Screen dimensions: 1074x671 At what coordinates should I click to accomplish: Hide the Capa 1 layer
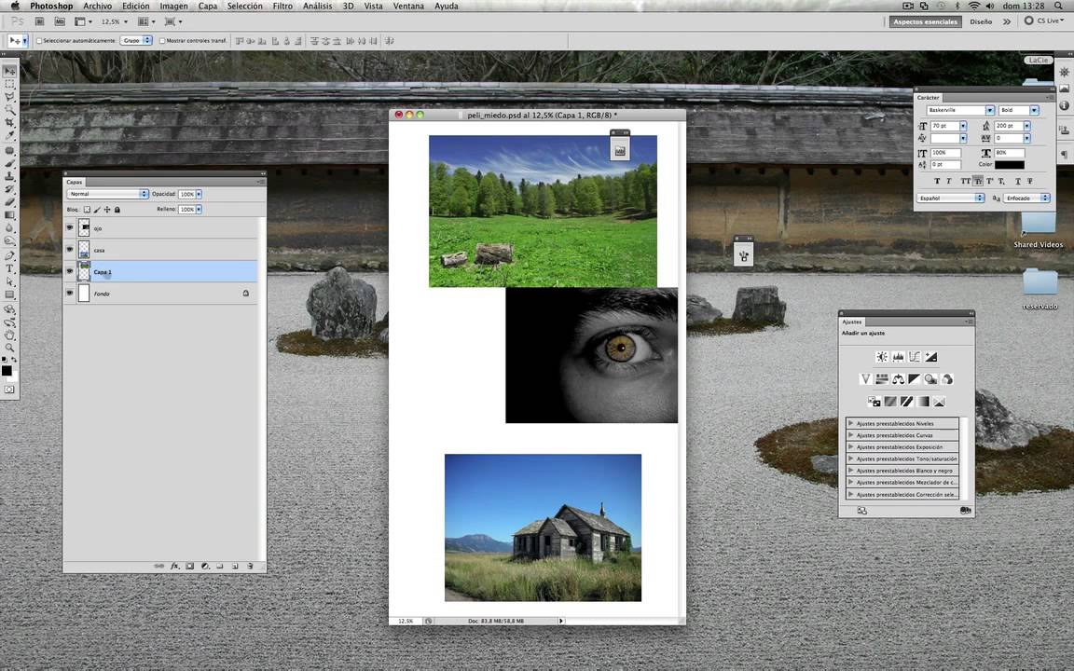pos(69,271)
